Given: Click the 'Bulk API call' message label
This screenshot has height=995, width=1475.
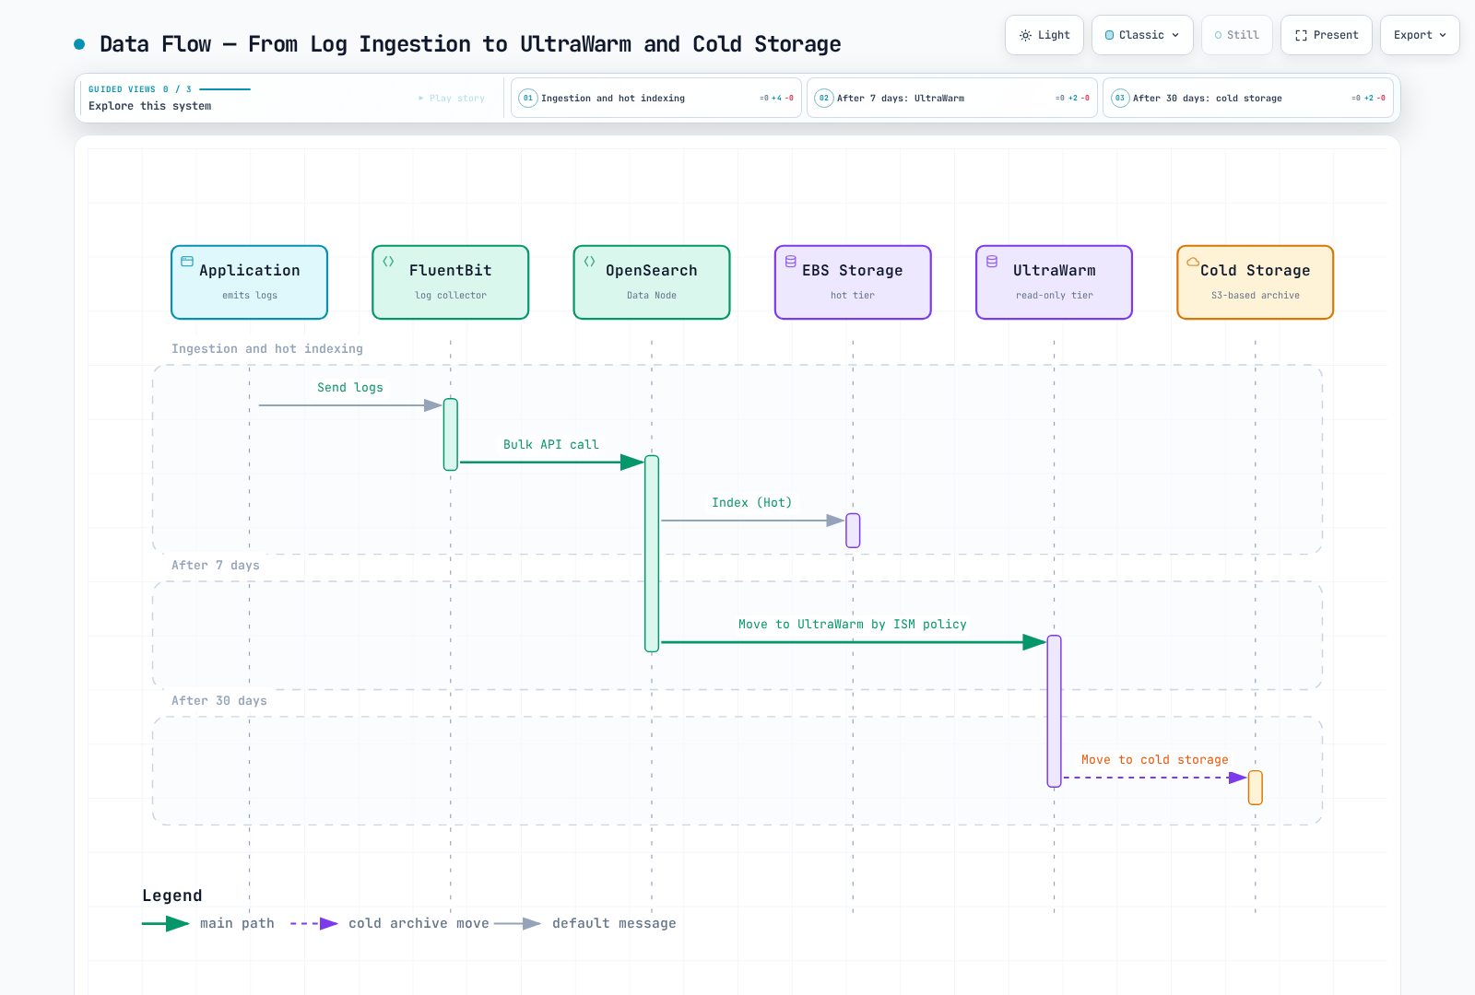Looking at the screenshot, I should 551,445.
